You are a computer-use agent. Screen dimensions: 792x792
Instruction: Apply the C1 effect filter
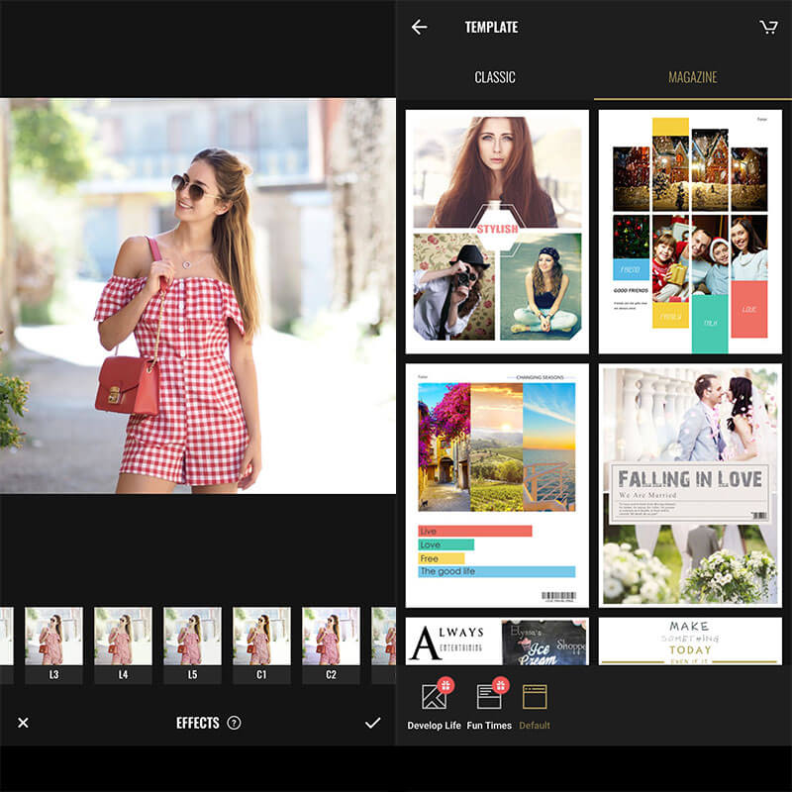pyautogui.click(x=261, y=643)
